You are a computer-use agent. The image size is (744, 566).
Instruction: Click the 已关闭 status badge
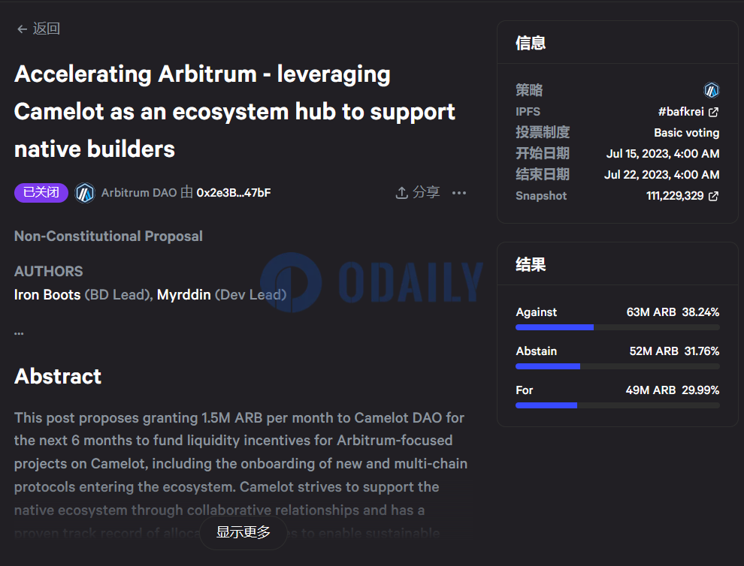point(41,193)
